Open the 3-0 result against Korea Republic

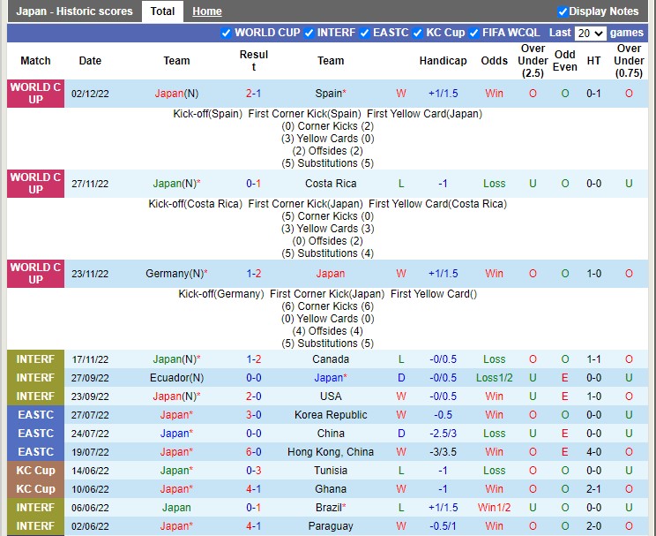coord(254,415)
